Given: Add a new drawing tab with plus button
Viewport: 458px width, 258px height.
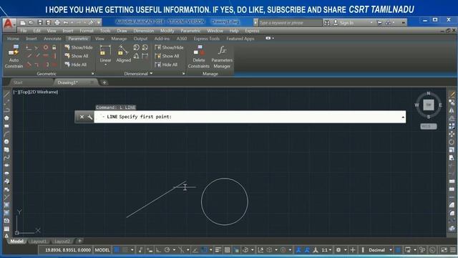Looking at the screenshot, I should (104, 83).
